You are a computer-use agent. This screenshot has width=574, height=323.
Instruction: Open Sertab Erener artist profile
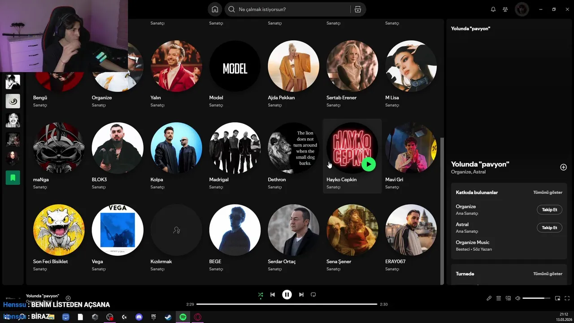coord(352,74)
